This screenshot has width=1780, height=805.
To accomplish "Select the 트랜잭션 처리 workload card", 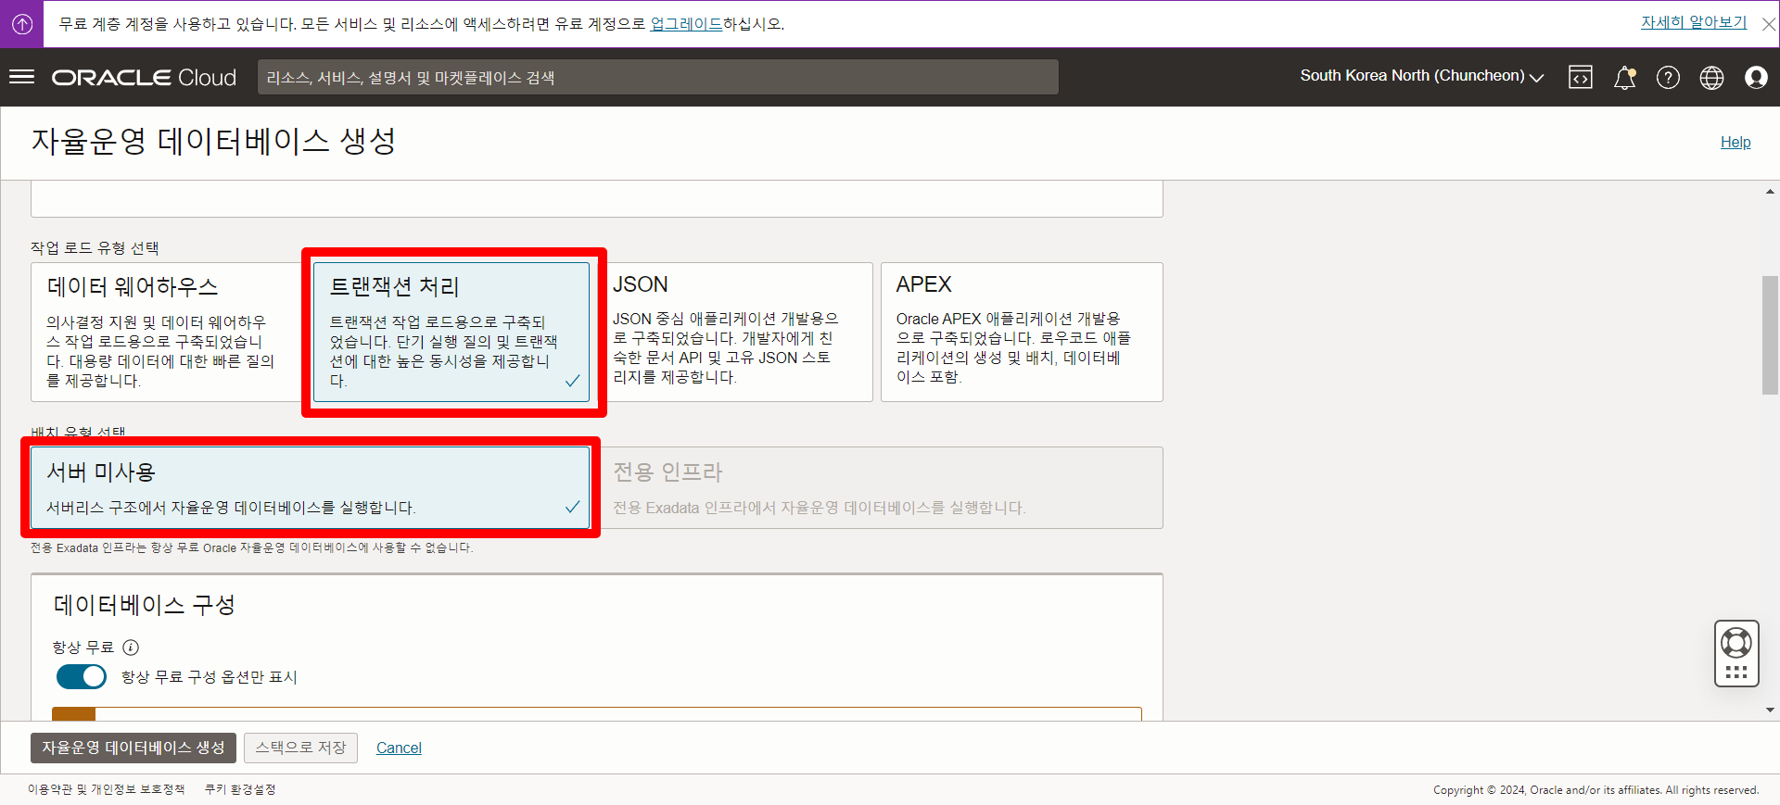I will (x=451, y=332).
